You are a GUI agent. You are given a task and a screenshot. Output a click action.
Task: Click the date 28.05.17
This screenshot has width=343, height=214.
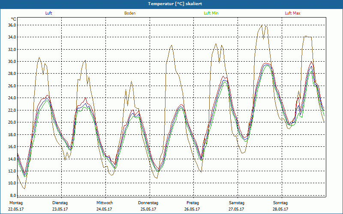280,209
